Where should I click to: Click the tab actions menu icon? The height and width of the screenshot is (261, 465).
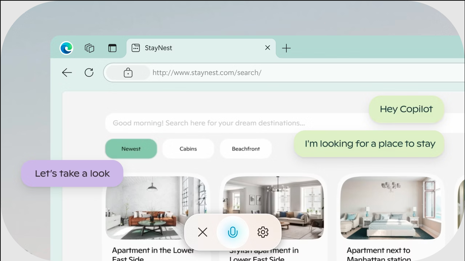click(x=112, y=48)
